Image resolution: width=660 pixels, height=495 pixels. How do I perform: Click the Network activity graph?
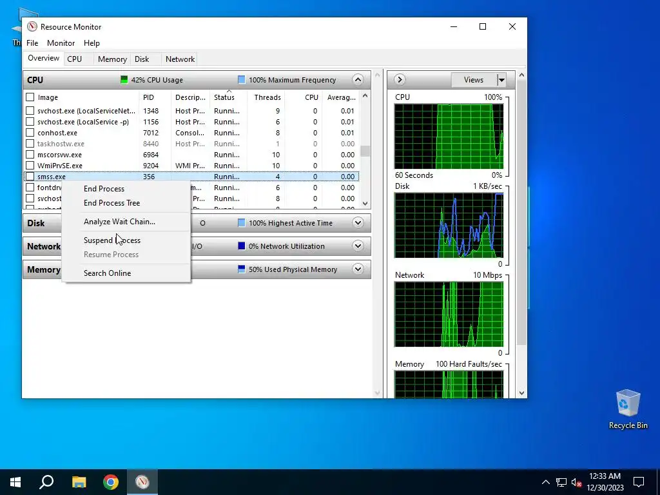click(449, 315)
